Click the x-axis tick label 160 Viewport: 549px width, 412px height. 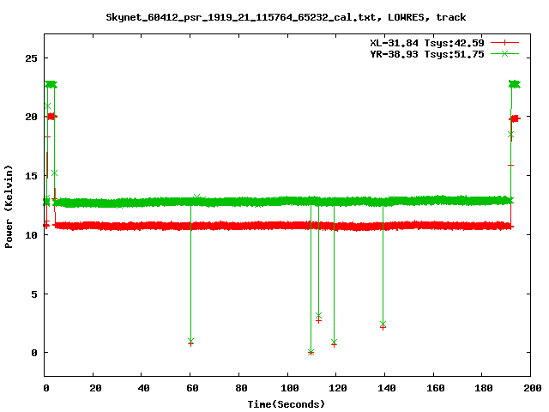coord(435,388)
